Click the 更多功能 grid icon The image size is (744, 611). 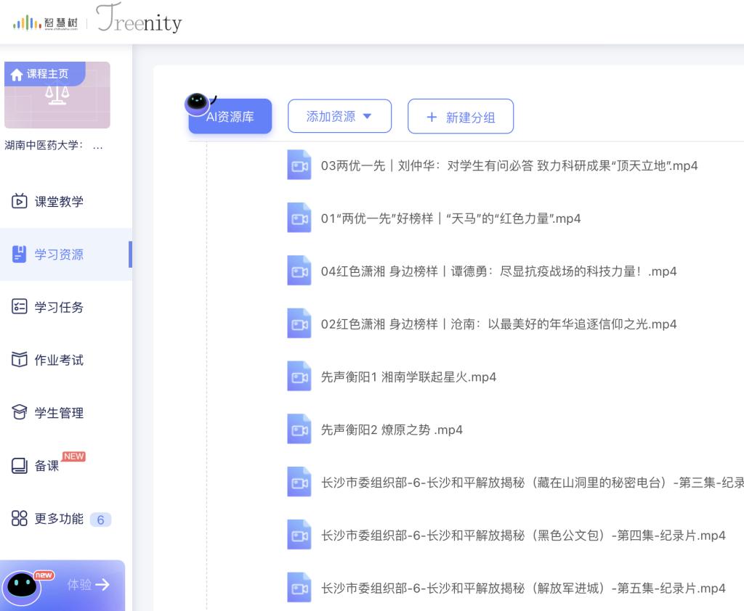(20, 520)
